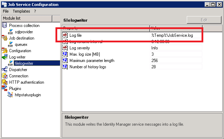
Task: Click the Log writer book icon
Action: coord(5,57)
